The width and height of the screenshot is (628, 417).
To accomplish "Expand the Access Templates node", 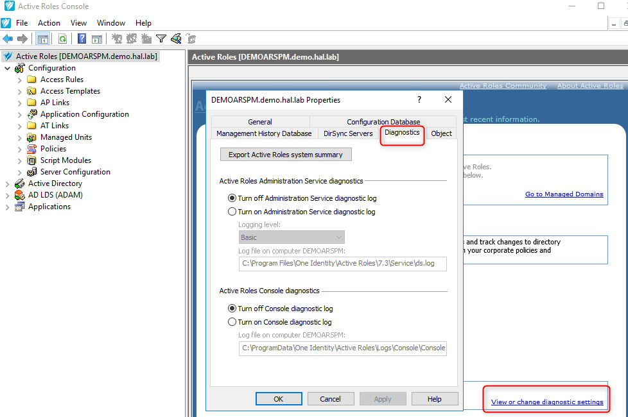I will point(20,92).
